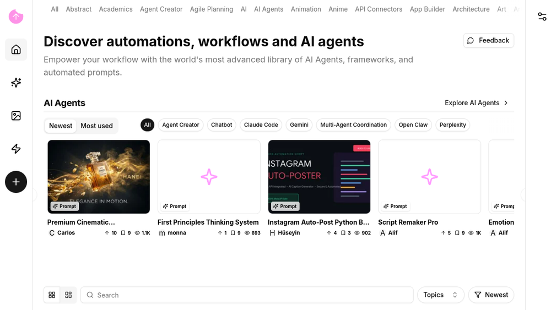Open the AI category tab
Screen dimensions: 551x310
click(244, 9)
